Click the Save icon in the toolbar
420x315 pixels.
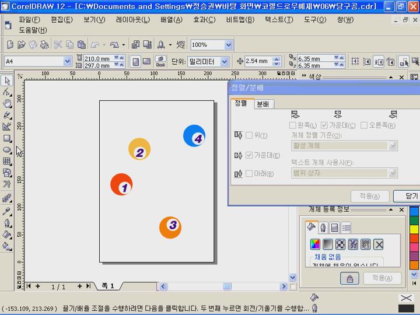(x=33, y=44)
